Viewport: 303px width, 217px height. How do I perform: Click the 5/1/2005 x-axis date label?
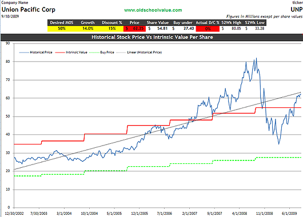click(x=114, y=214)
